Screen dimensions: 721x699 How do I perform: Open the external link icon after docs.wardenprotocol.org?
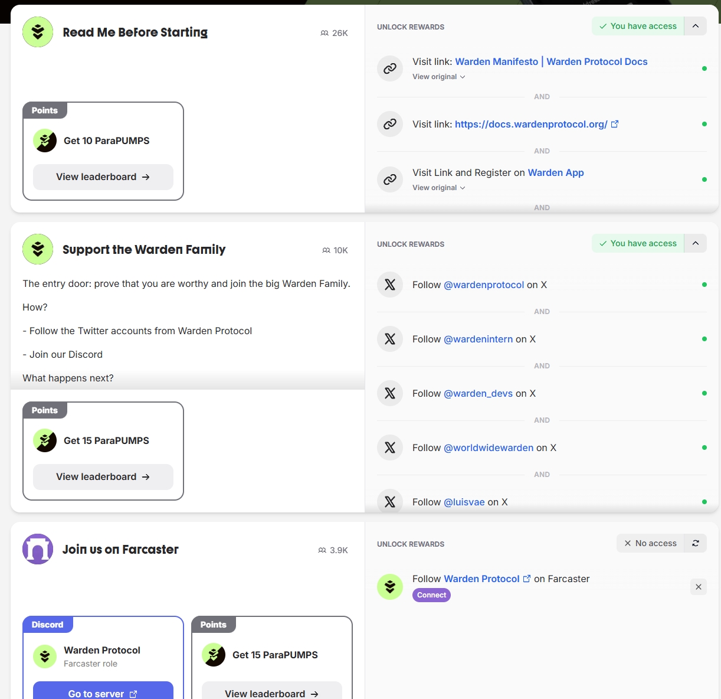tap(615, 124)
